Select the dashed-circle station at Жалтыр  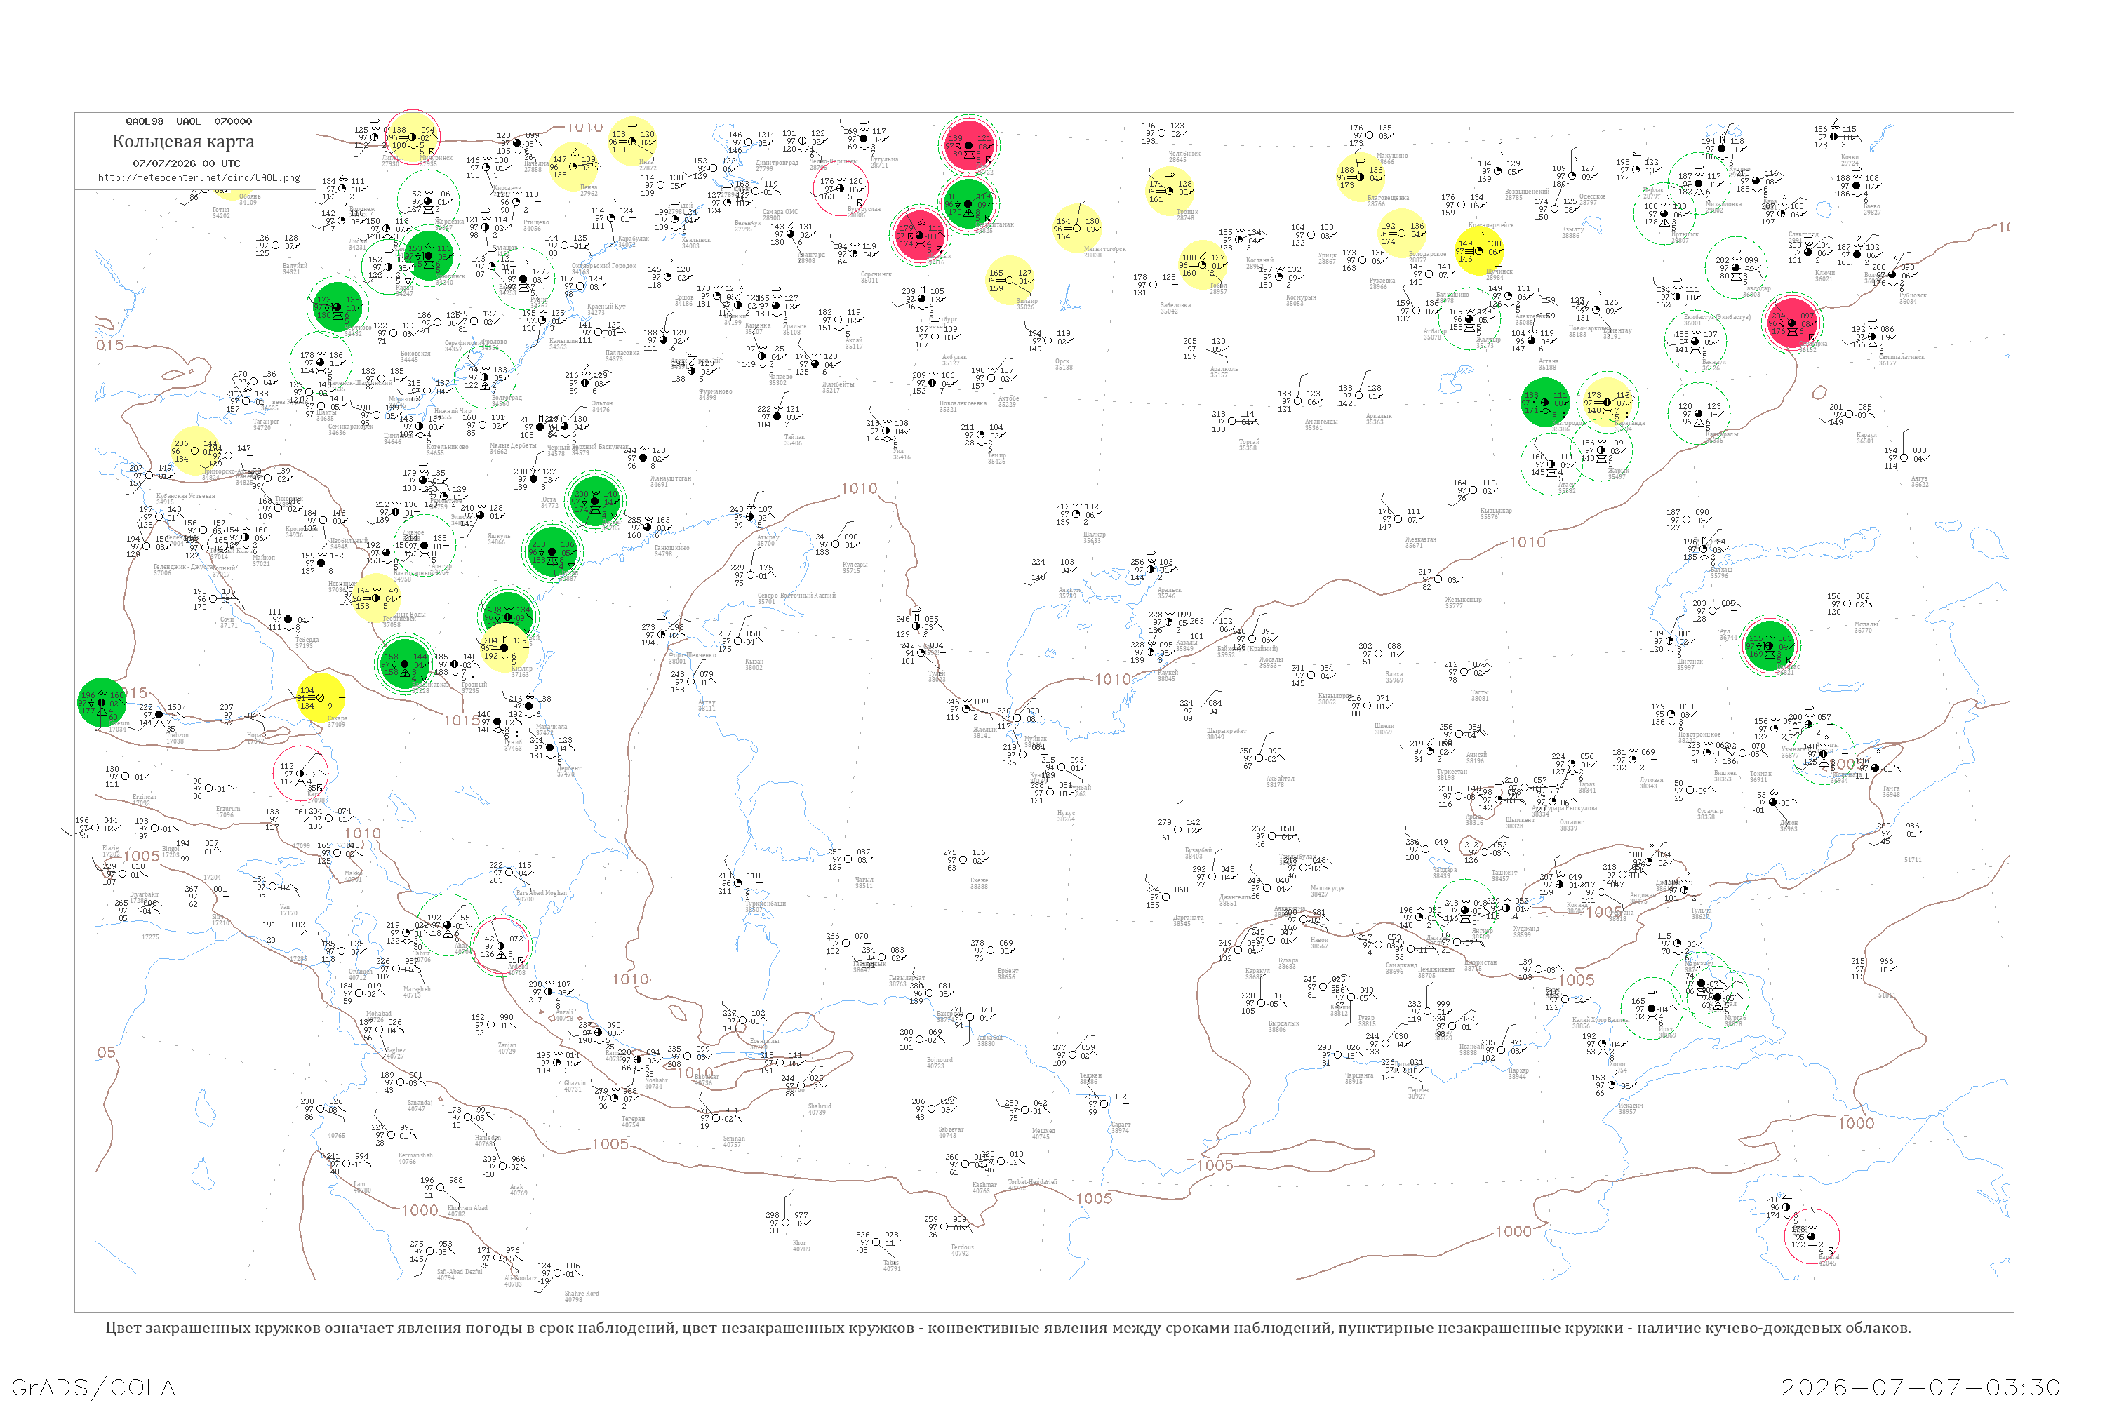pyautogui.click(x=1469, y=318)
